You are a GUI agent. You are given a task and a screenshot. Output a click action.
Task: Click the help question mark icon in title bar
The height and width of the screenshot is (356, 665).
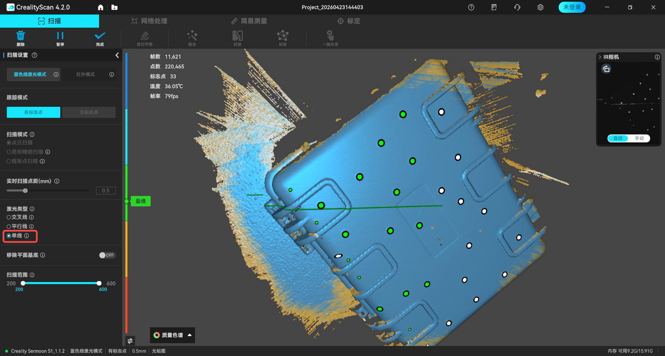click(x=471, y=7)
